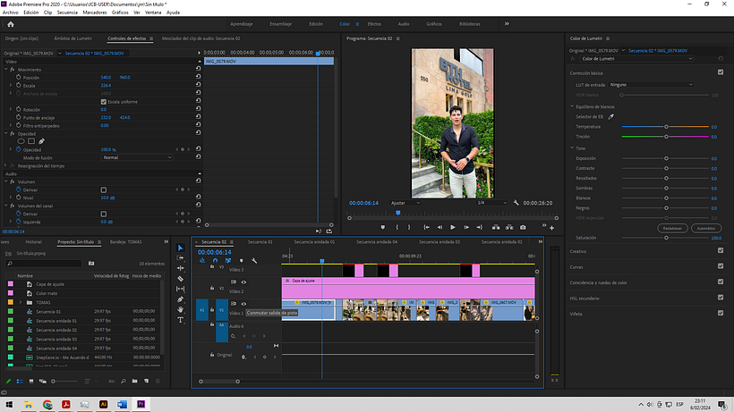Expand Escala property
The image size is (734, 412).
[11, 86]
